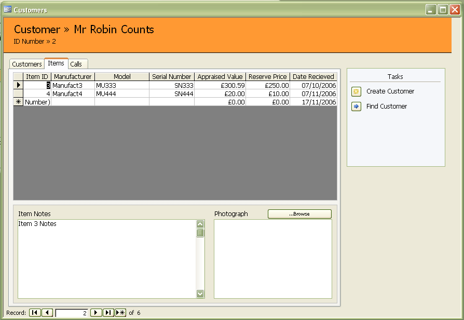Open the Calls tab
464x320 pixels.
76,64
